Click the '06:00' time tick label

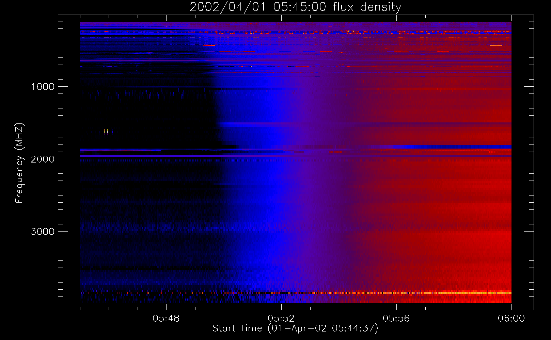[x=511, y=319]
